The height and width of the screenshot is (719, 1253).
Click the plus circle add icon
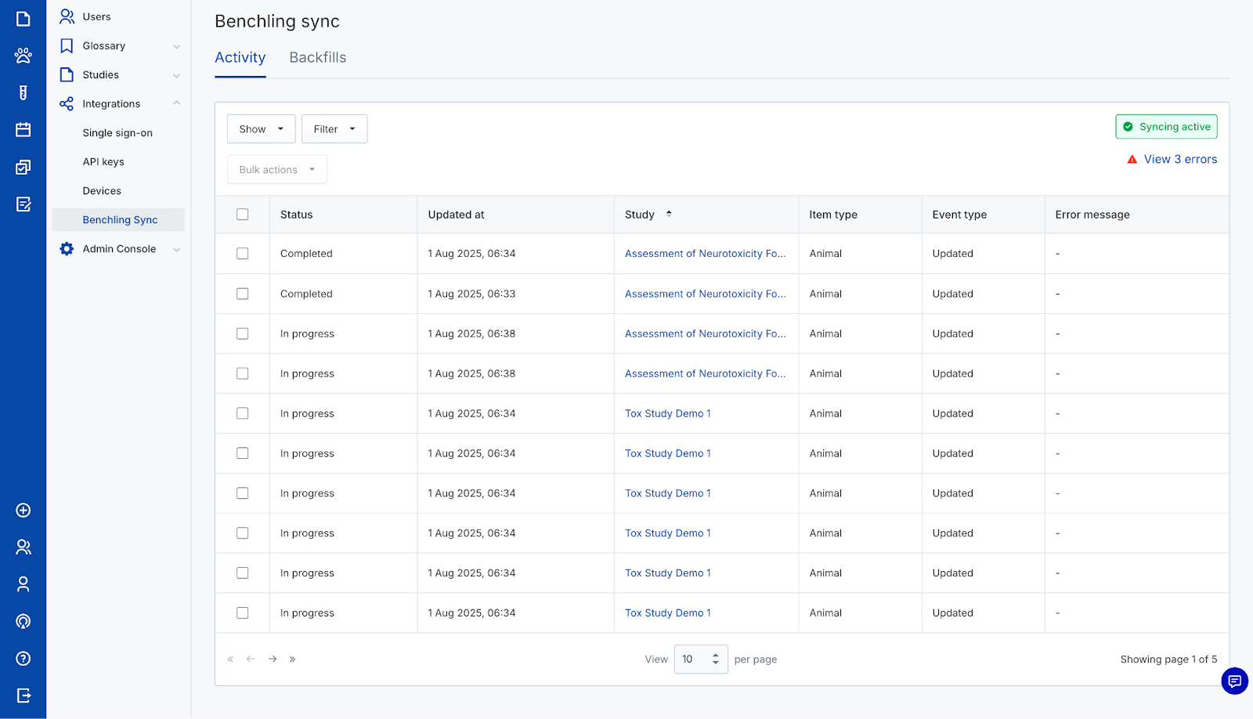[23, 511]
